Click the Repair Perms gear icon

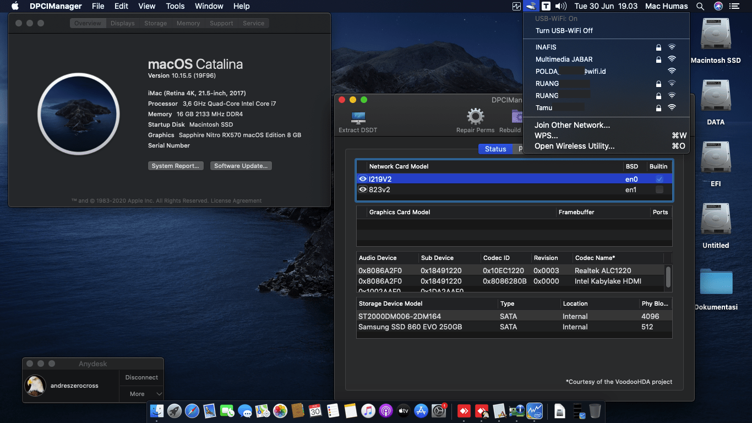(475, 117)
